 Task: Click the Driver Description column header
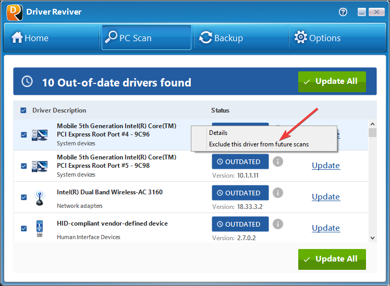click(x=59, y=110)
